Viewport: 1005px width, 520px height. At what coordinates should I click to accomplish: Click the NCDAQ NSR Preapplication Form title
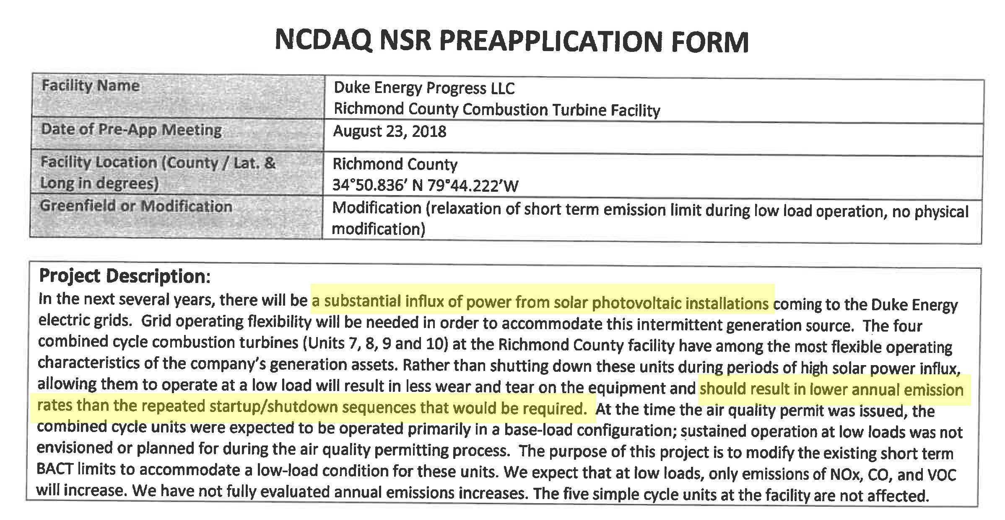pyautogui.click(x=512, y=41)
